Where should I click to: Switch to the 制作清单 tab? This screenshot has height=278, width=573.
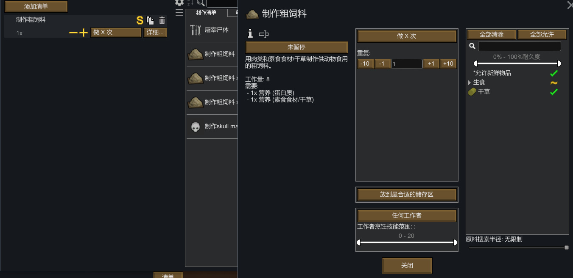click(x=206, y=13)
